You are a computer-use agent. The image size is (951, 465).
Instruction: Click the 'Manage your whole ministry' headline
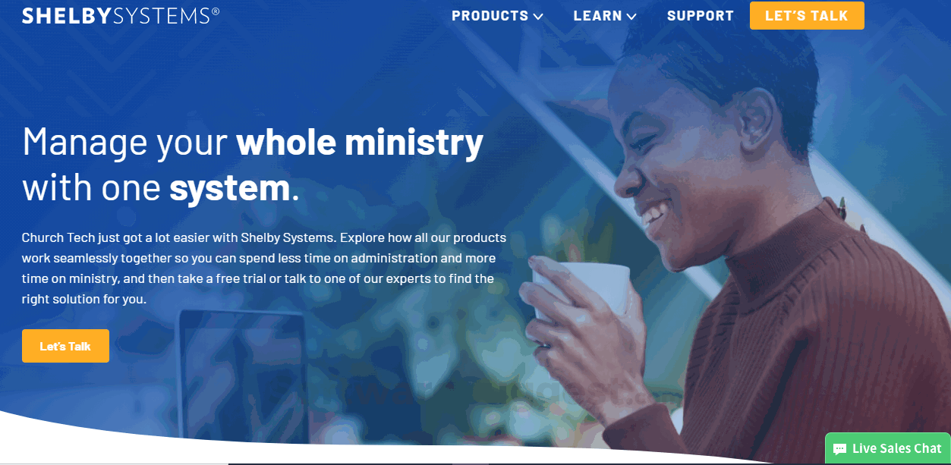(x=253, y=142)
